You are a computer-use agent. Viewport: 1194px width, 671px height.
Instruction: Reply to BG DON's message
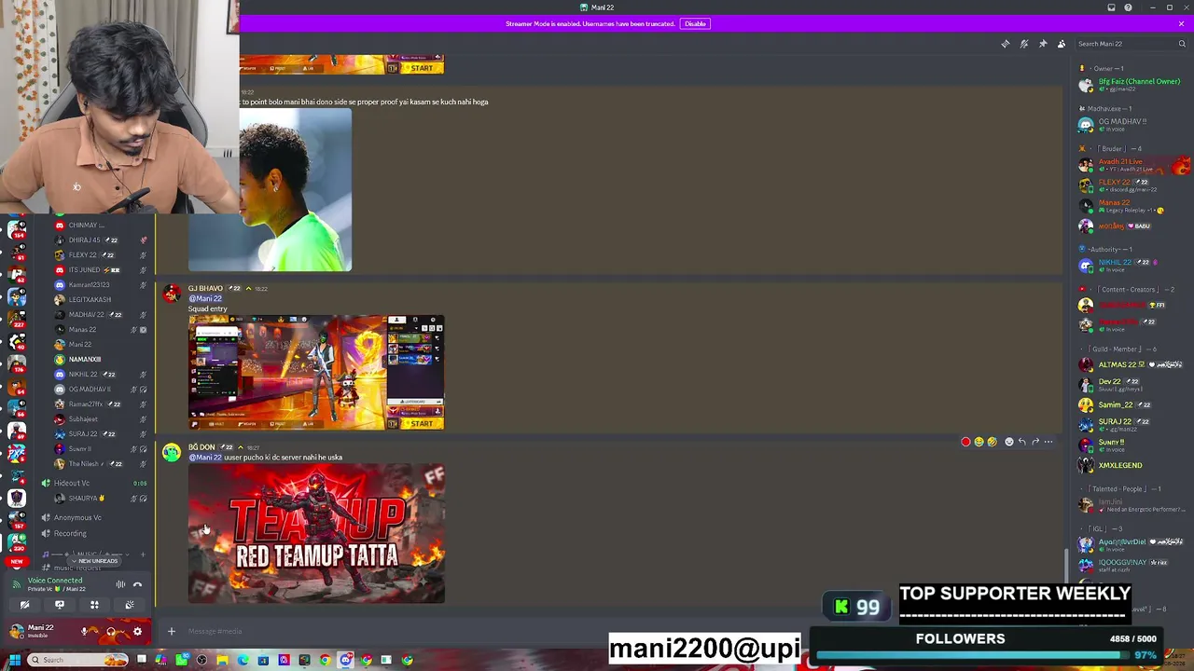pos(1022,442)
